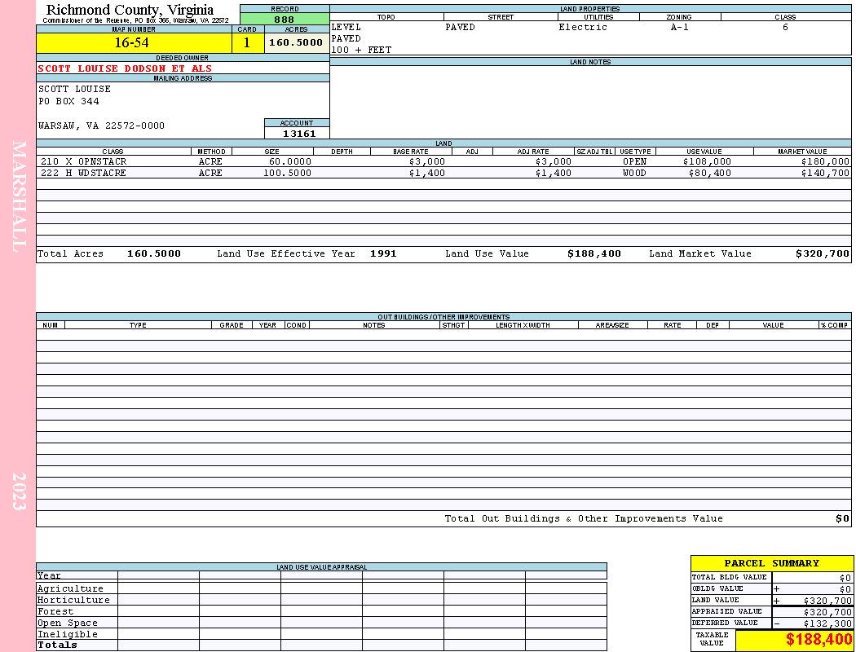856x652 pixels.
Task: Click size 100.5000 in land table
Action: coord(287,173)
